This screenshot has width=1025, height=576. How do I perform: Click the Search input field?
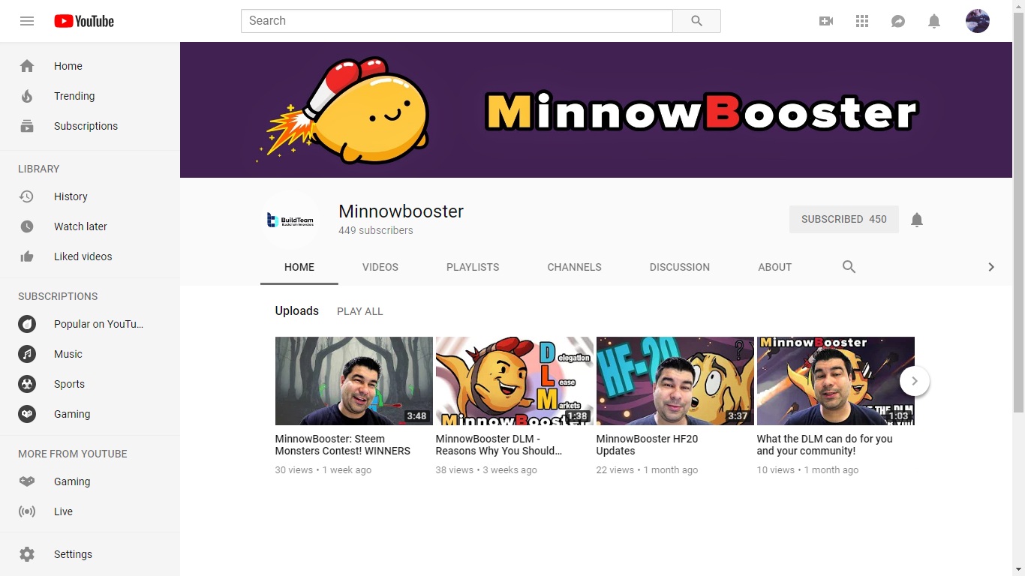tap(457, 21)
